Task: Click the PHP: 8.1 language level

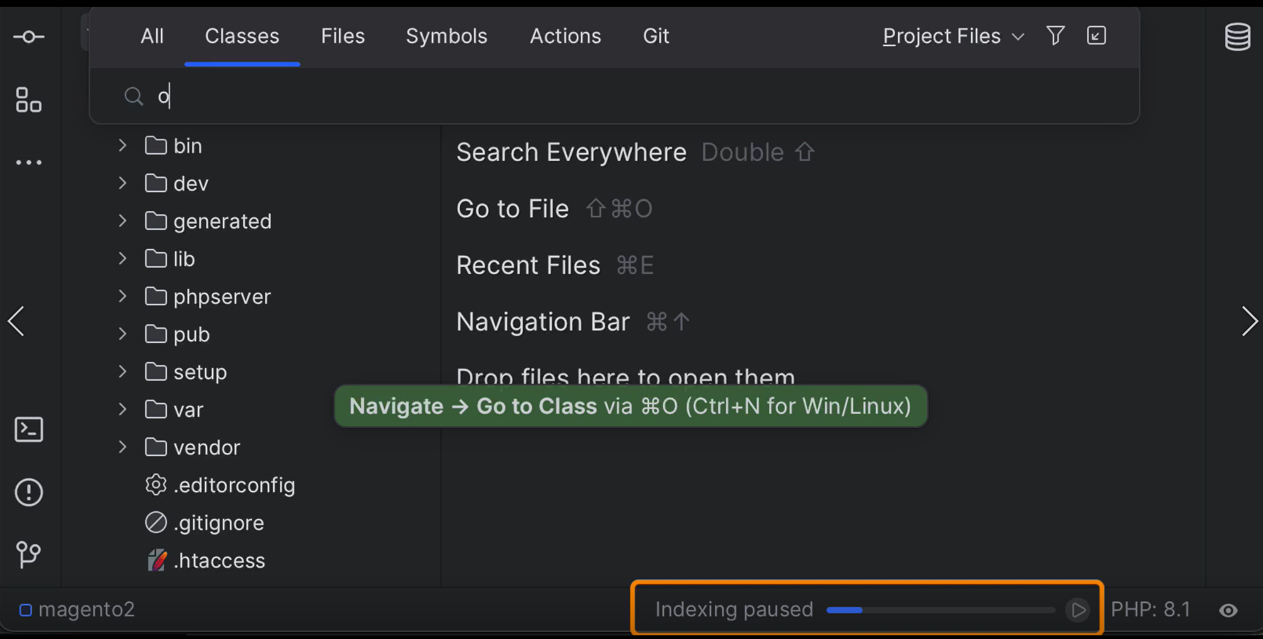Action: tap(1151, 609)
